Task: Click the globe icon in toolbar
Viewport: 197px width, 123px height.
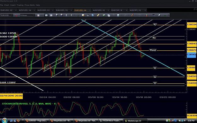Action: 93,15
